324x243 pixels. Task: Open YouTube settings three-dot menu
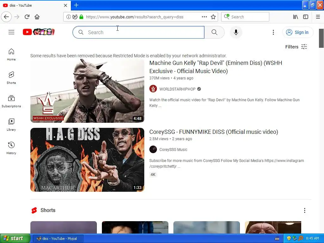pos(273,32)
